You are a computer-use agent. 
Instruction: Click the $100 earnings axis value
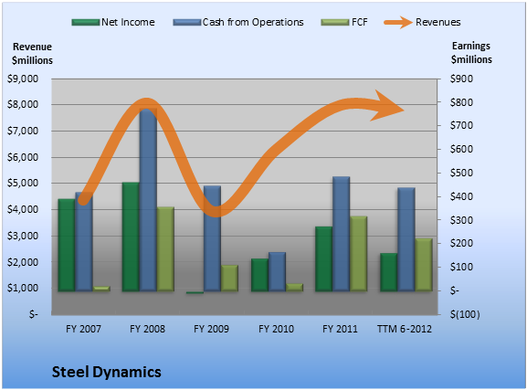(461, 267)
